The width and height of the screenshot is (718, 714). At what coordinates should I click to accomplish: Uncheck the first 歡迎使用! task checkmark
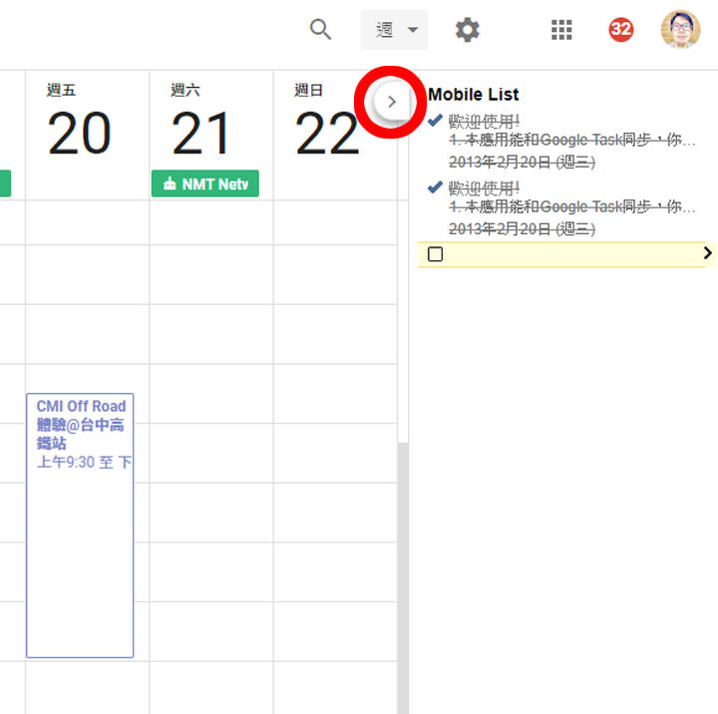(x=435, y=121)
